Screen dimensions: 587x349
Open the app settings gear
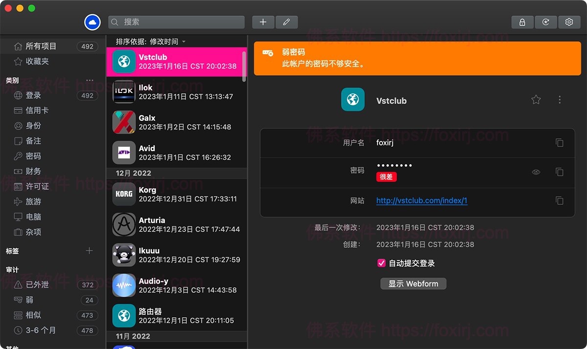[x=568, y=22]
